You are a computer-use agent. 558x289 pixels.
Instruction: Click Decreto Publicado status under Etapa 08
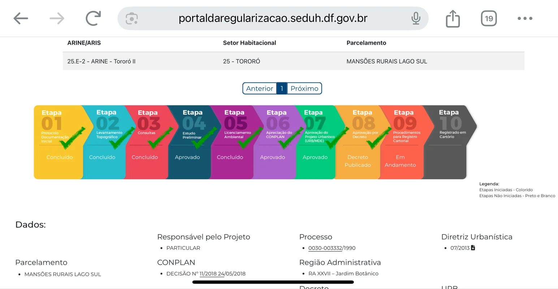(358, 161)
